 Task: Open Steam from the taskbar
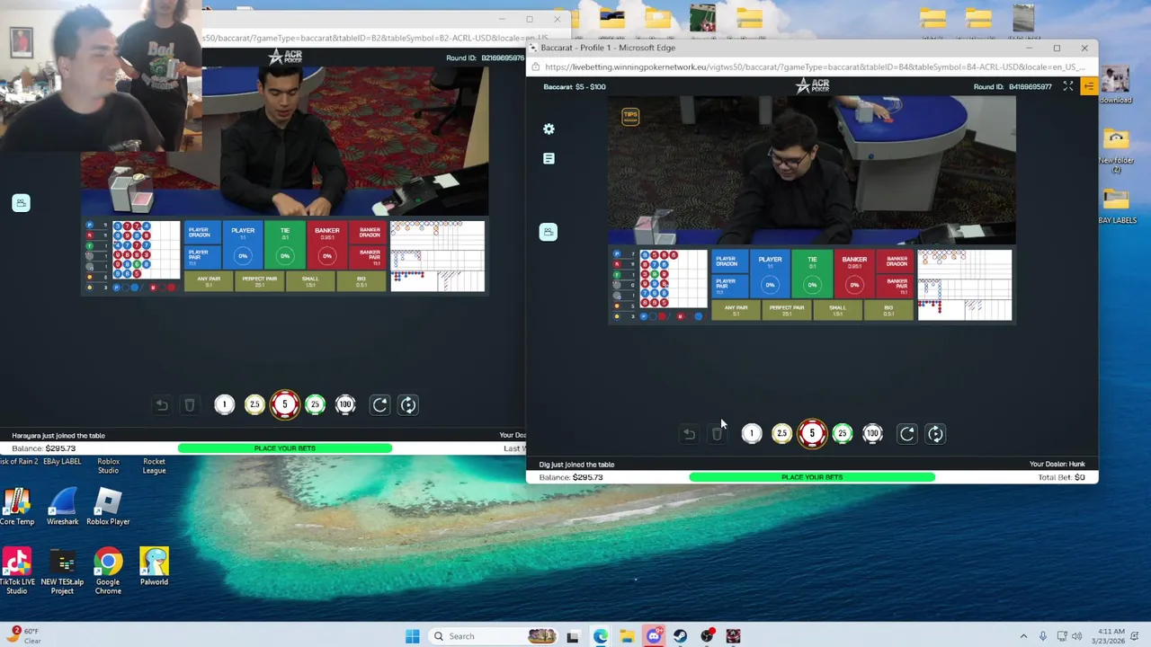(x=680, y=636)
